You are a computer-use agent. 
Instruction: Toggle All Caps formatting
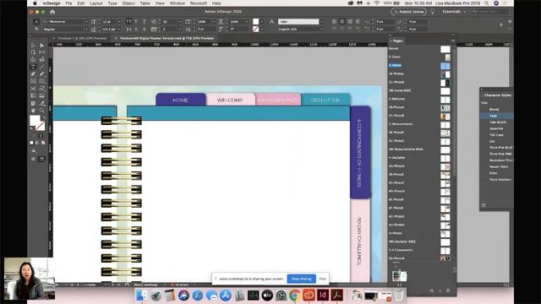[128, 21]
